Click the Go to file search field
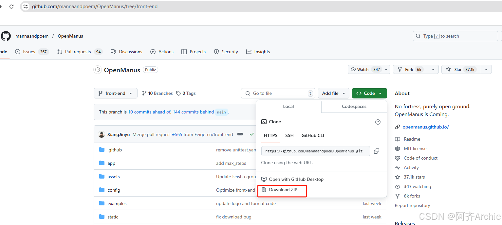 (x=278, y=93)
